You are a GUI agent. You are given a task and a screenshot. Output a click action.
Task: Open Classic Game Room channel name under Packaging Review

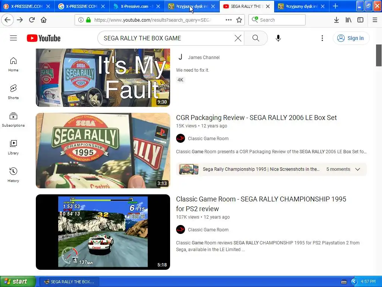pos(208,139)
